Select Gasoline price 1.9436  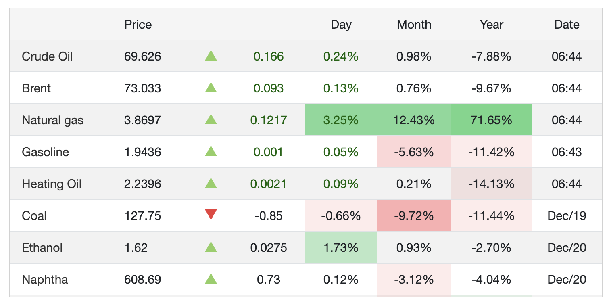pyautogui.click(x=142, y=152)
